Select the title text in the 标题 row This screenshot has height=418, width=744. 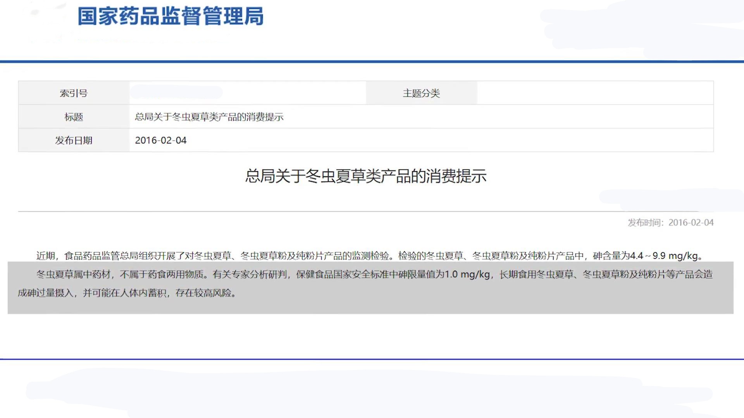point(209,117)
